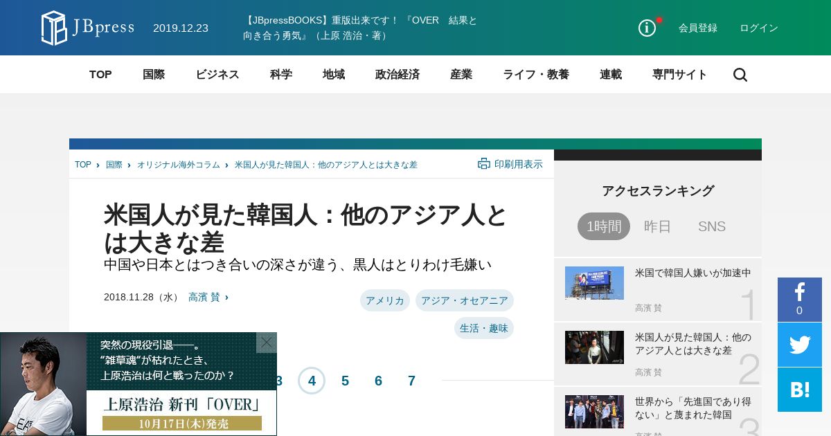Switch ranking to SNS tab

pyautogui.click(x=712, y=226)
